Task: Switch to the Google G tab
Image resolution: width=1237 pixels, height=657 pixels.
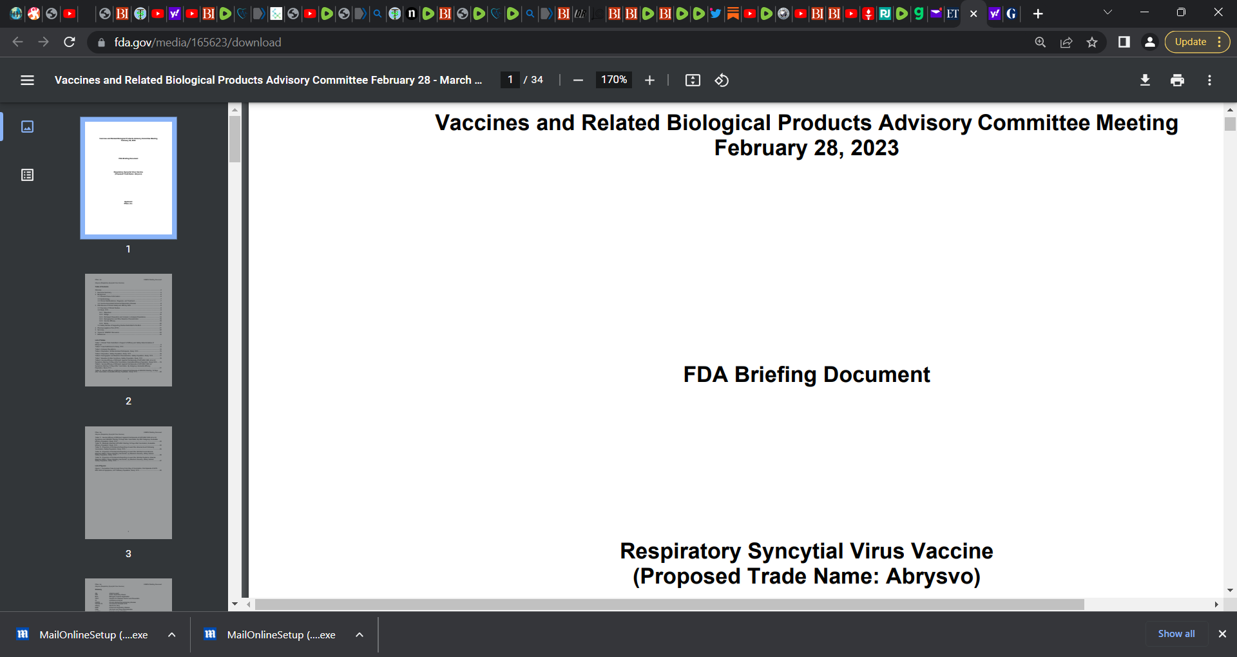Action: pos(1012,14)
